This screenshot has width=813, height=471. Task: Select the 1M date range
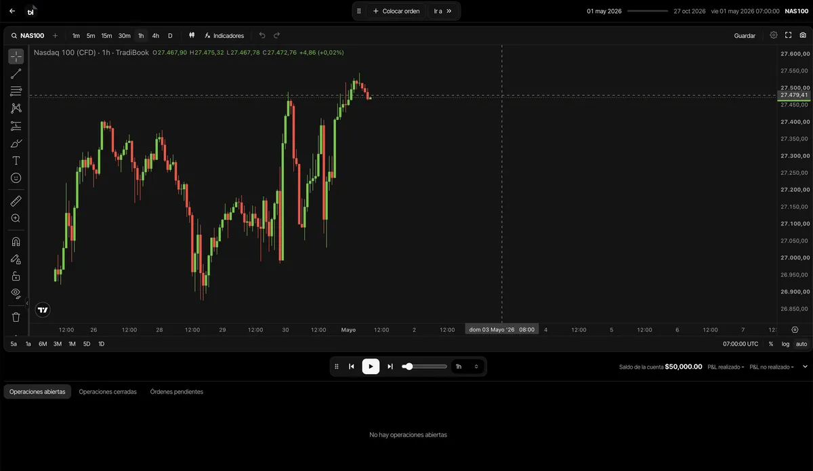72,344
